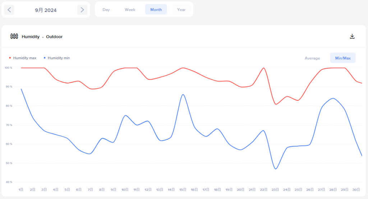Viewport: 368px width, 199px height.
Task: Click the 22日 peak on the red line
Action: tap(264, 68)
